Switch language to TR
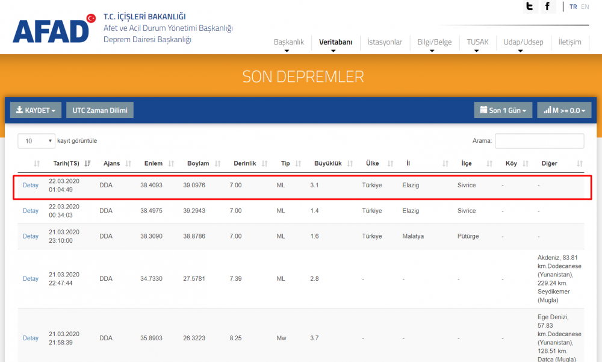 point(573,7)
